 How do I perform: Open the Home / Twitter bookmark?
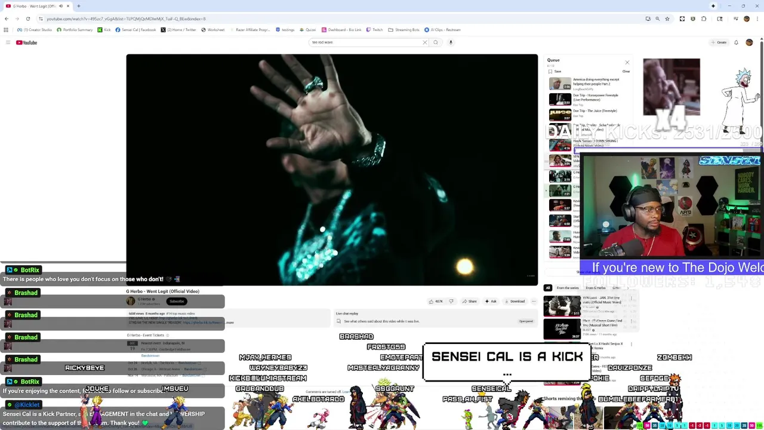(178, 30)
